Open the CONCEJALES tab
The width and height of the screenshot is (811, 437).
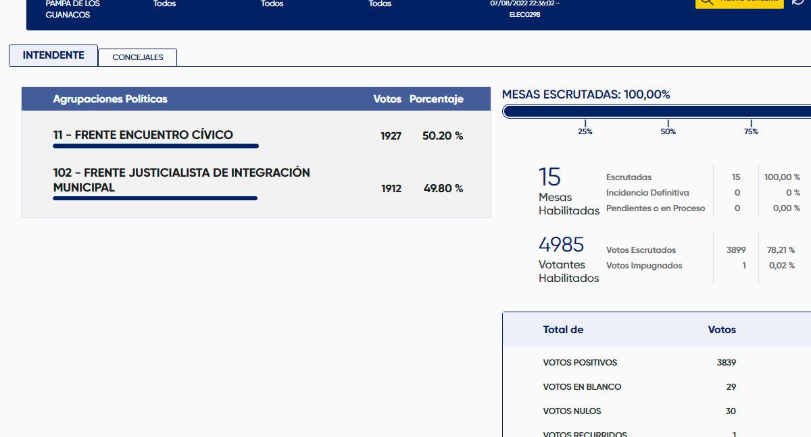tap(138, 57)
